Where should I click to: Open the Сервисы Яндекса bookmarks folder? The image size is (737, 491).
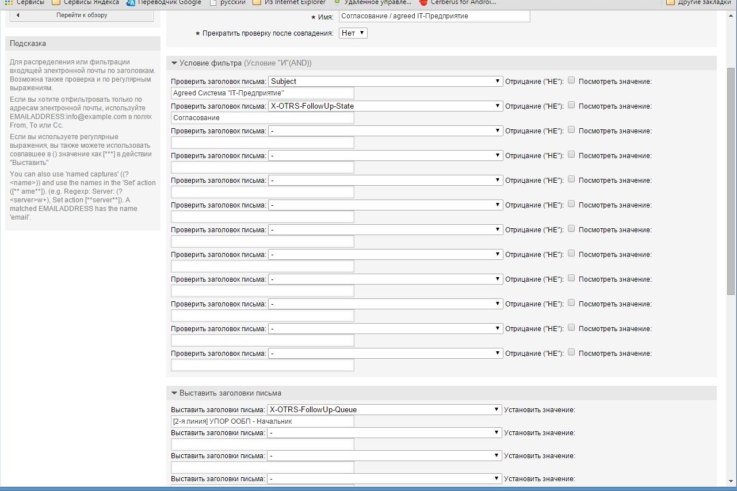[85, 2]
